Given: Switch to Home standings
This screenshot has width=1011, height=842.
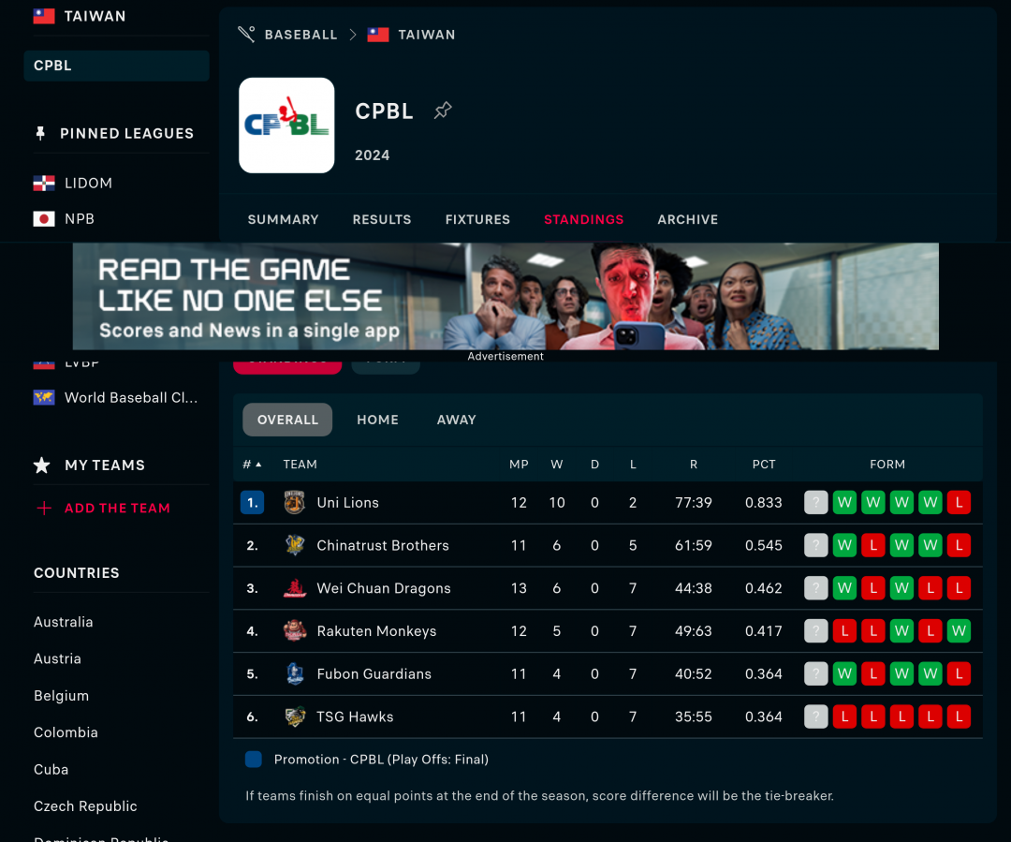Looking at the screenshot, I should click(x=378, y=420).
